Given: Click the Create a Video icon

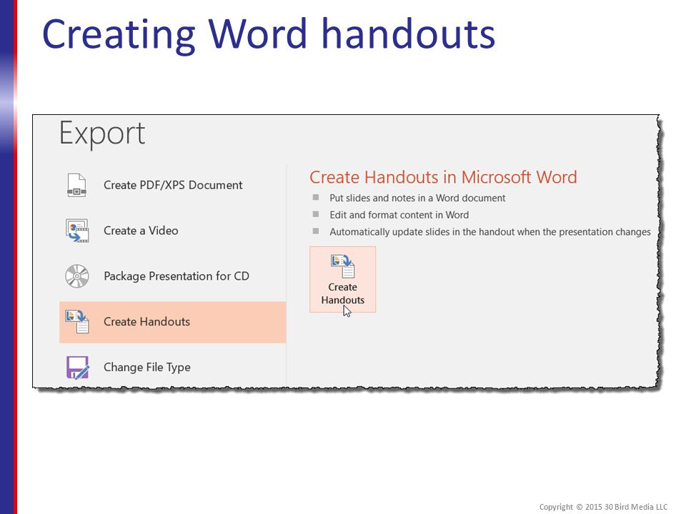Looking at the screenshot, I should (x=77, y=231).
